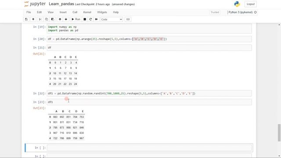The image size is (281, 158).
Task: Click the Trusted notebook button
Action: 215,12
